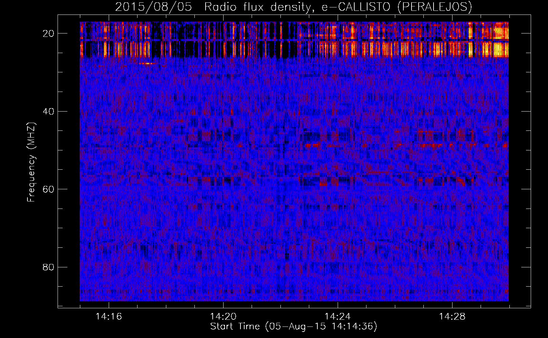Screen dimensions: 548x338
Task: Click the 20 frequency tick label
Action: pyautogui.click(x=49, y=33)
